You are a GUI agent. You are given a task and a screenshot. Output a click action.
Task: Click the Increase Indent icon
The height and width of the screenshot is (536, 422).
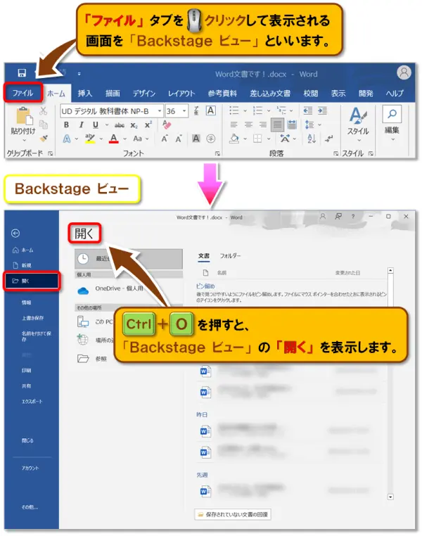pos(322,110)
